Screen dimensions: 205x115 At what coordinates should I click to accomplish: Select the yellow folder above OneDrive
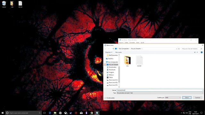(112, 55)
